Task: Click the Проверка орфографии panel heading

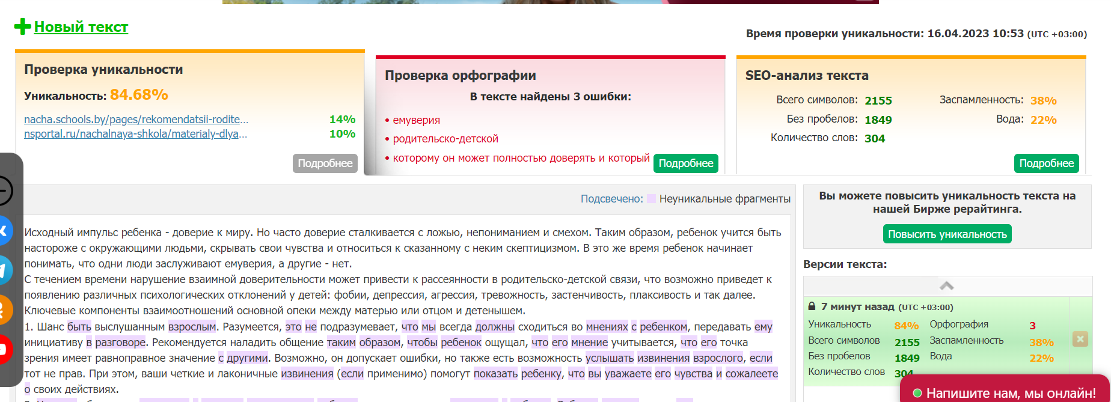Action: (x=461, y=76)
